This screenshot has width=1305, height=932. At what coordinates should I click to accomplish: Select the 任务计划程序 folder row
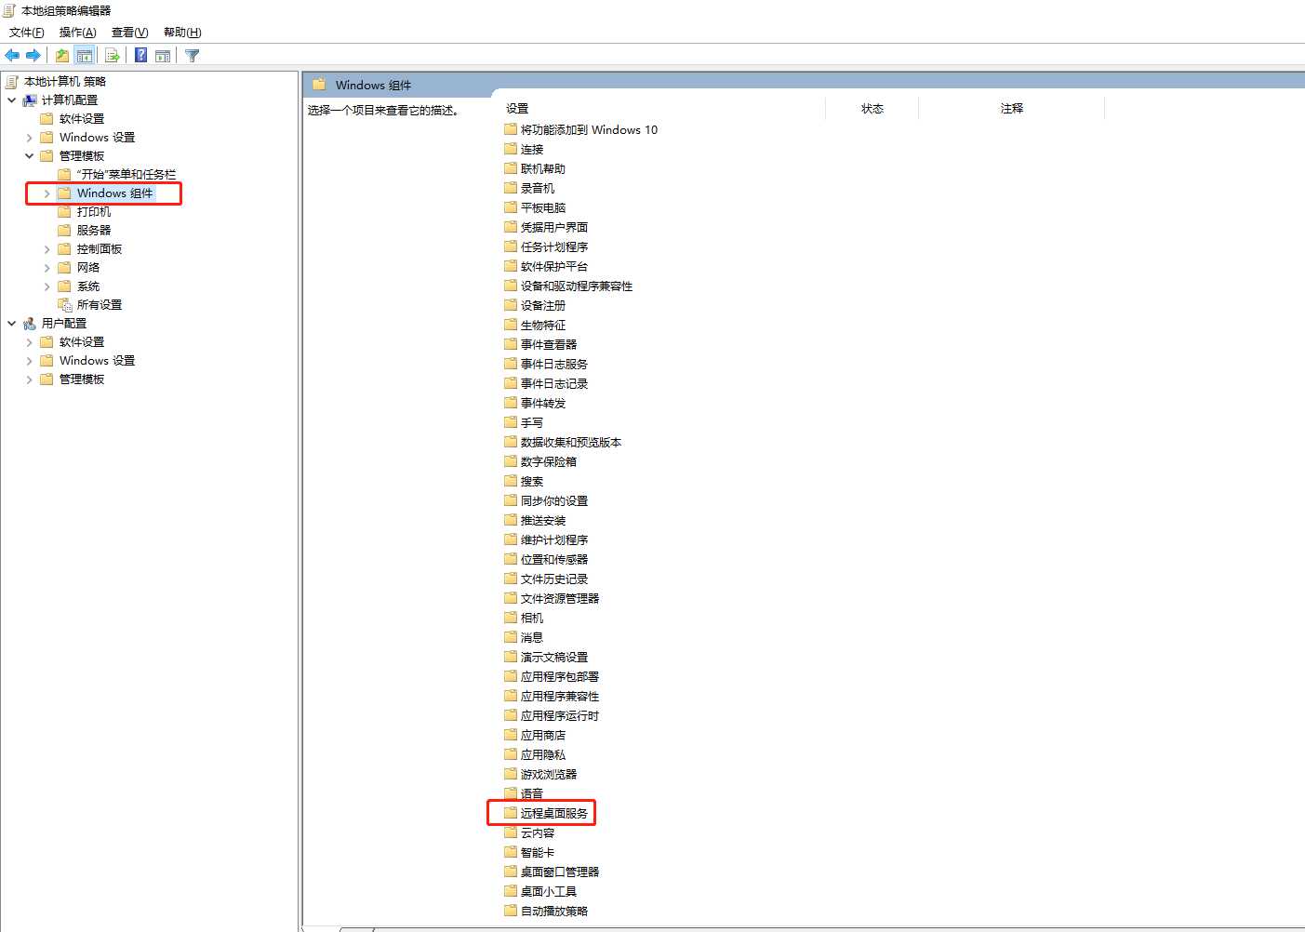click(x=546, y=246)
